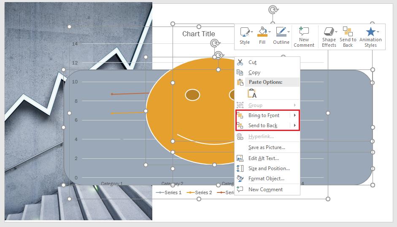Expand the Bring to Front submenu arrow
Screen dimensions: 397x227
pos(295,115)
